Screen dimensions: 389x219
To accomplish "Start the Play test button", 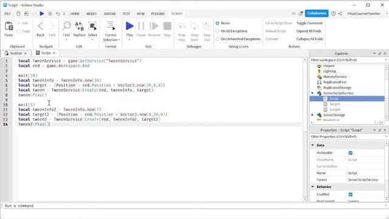I will pos(129,26).
